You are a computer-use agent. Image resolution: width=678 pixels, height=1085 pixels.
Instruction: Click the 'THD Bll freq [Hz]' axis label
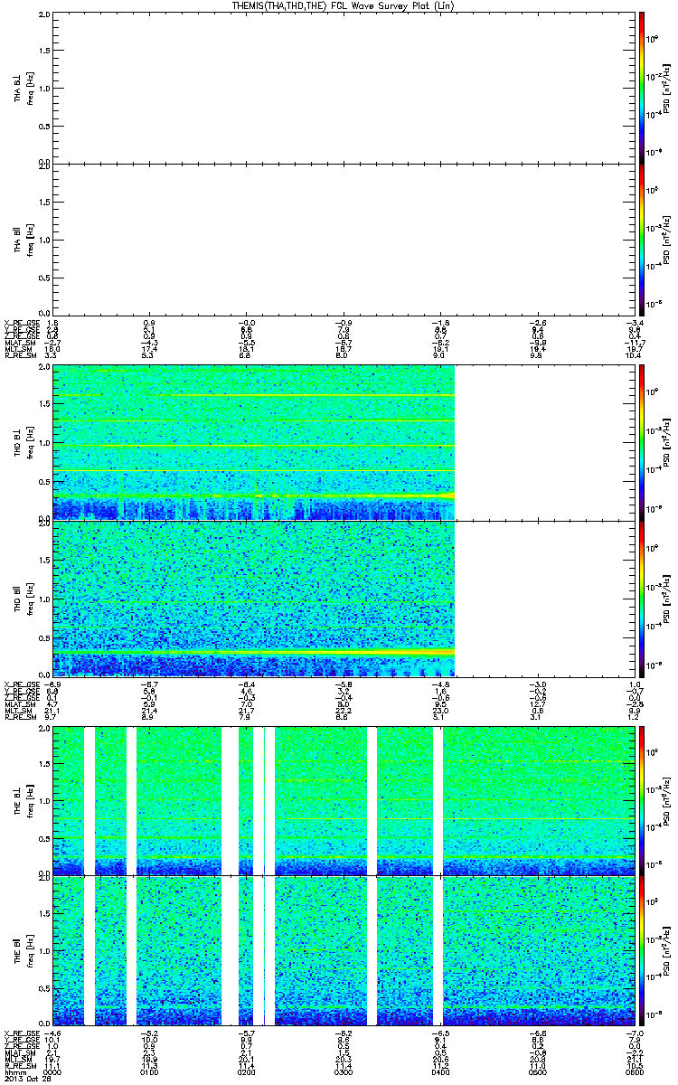coord(24,598)
